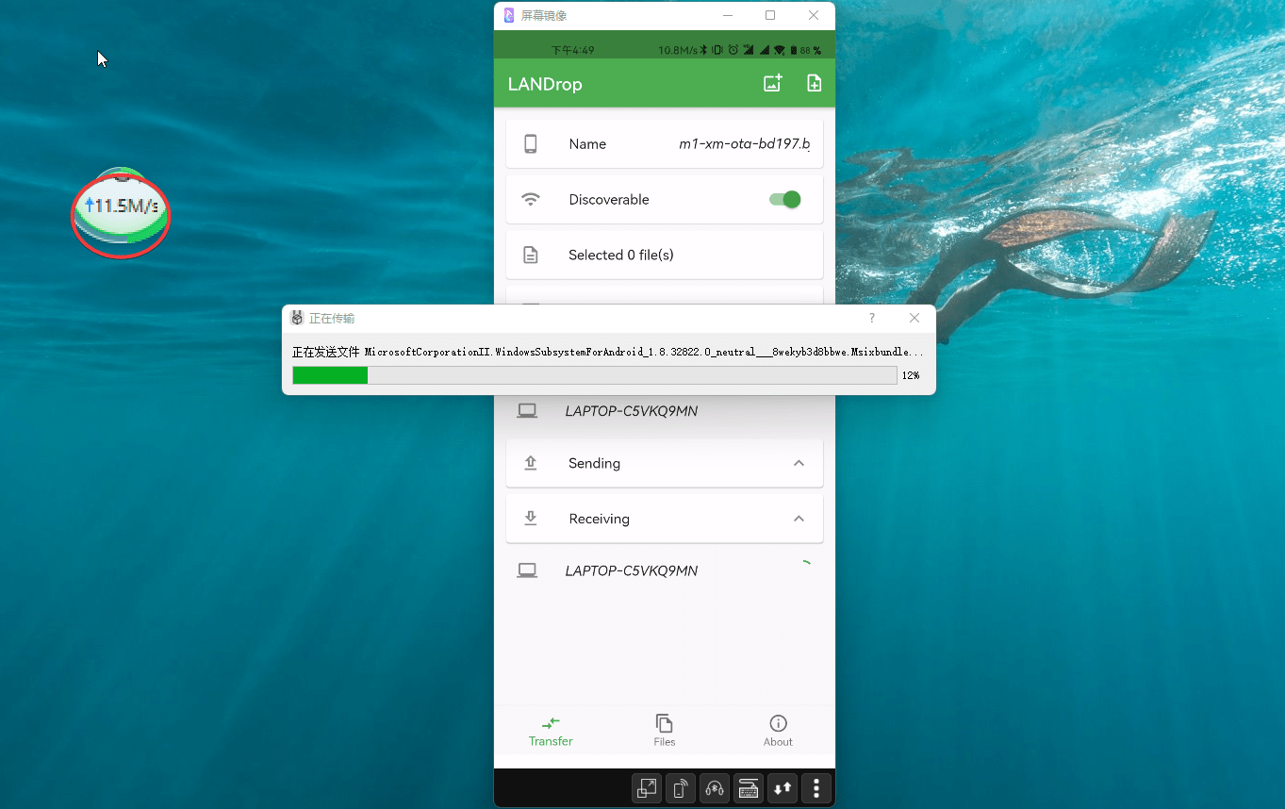The height and width of the screenshot is (809, 1285).
Task: Select LAPTOP-C5VKQ9MN under Receiving
Action: click(665, 570)
